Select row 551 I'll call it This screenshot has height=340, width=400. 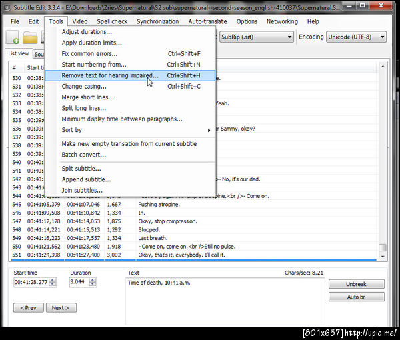(193, 255)
